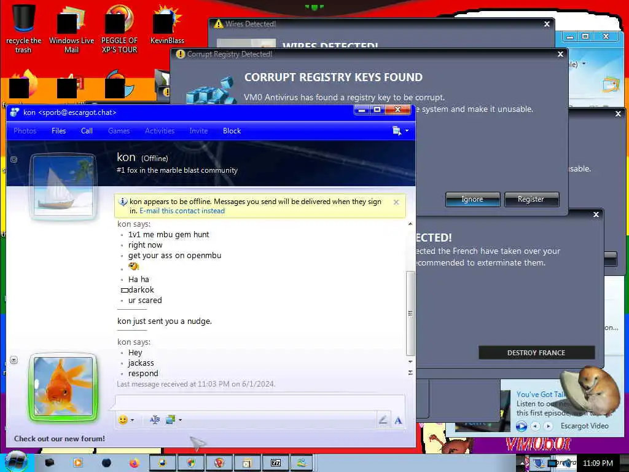Open the Windows Start orb
629x472 pixels.
(16, 462)
